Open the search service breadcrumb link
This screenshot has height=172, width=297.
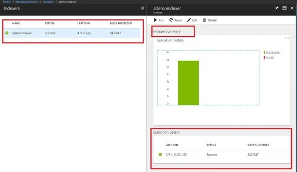click(x=27, y=2)
